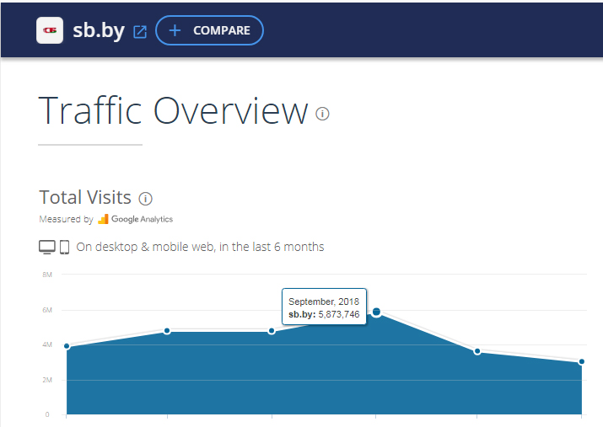Click the Total Visits heading
Viewport: 603px width, 427px height.
point(85,197)
